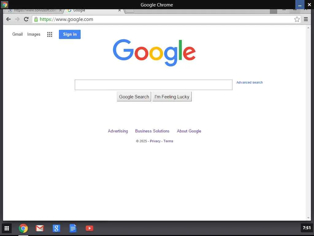Select the Google tab

tap(94, 10)
